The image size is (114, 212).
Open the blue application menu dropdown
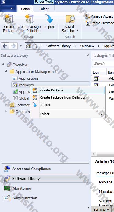click(x=9, y=9)
